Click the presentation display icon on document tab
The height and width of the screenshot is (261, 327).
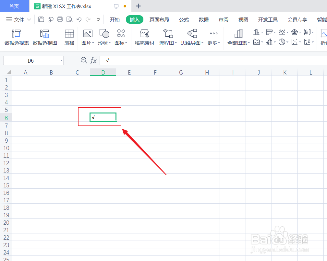pos(116,6)
